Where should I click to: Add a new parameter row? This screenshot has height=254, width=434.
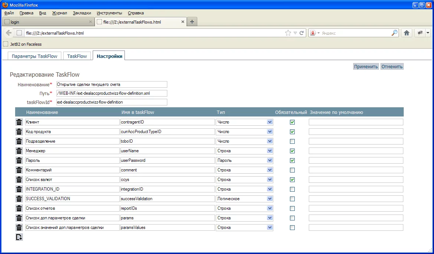pyautogui.click(x=19, y=237)
